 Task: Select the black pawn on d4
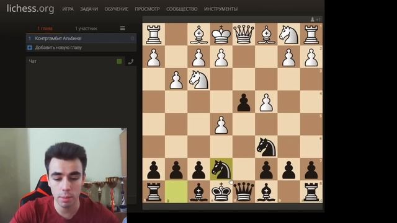point(244,102)
